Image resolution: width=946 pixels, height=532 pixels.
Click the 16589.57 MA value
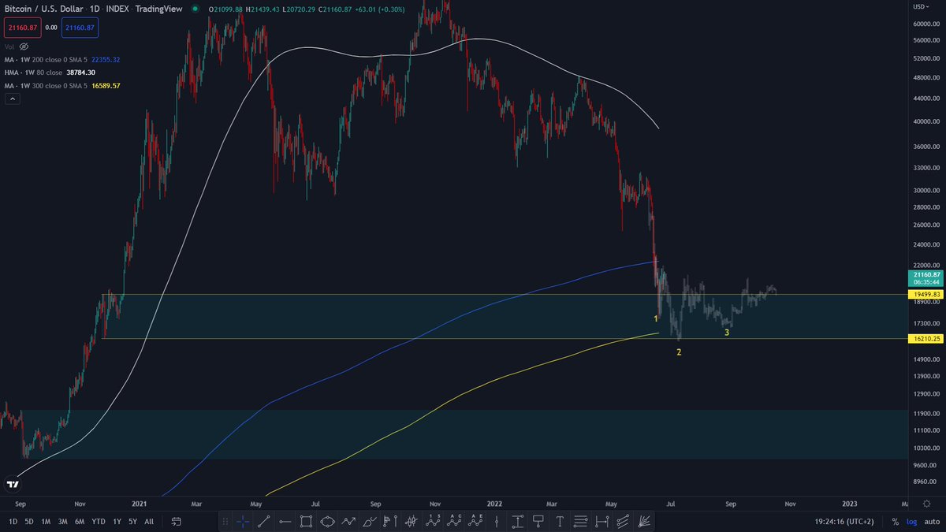[106, 85]
